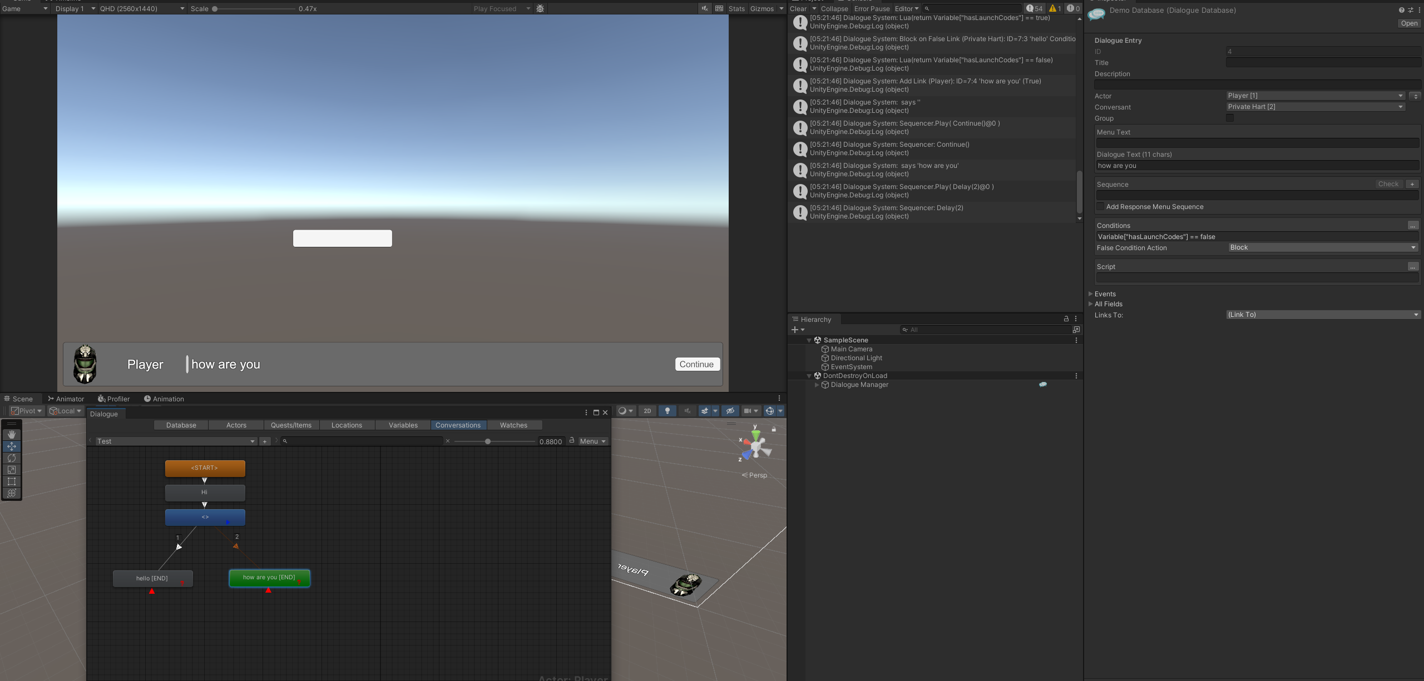1424x681 pixels.
Task: Toggle Scene lighting bulb button
Action: tap(667, 411)
